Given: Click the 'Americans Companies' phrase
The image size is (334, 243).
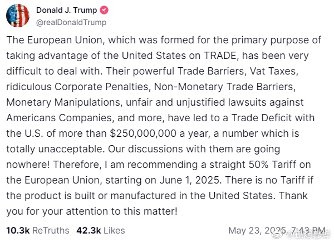Looking at the screenshot, I should pos(59,118).
